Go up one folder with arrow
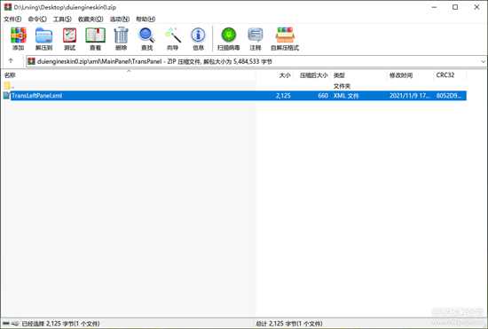 [11, 61]
